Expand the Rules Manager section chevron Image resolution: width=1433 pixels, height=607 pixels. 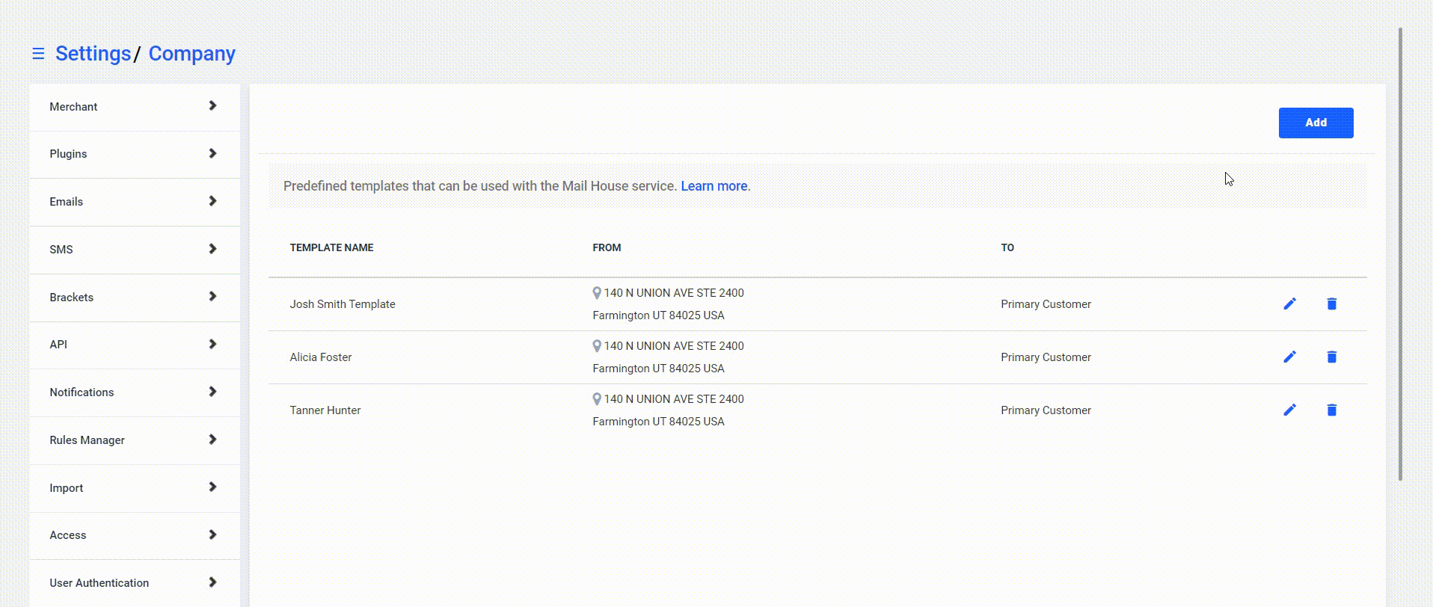click(212, 440)
